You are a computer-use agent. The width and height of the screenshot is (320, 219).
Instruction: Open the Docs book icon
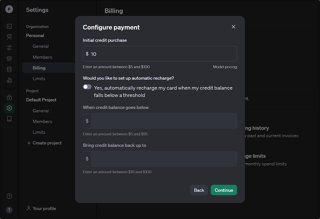pos(9,119)
